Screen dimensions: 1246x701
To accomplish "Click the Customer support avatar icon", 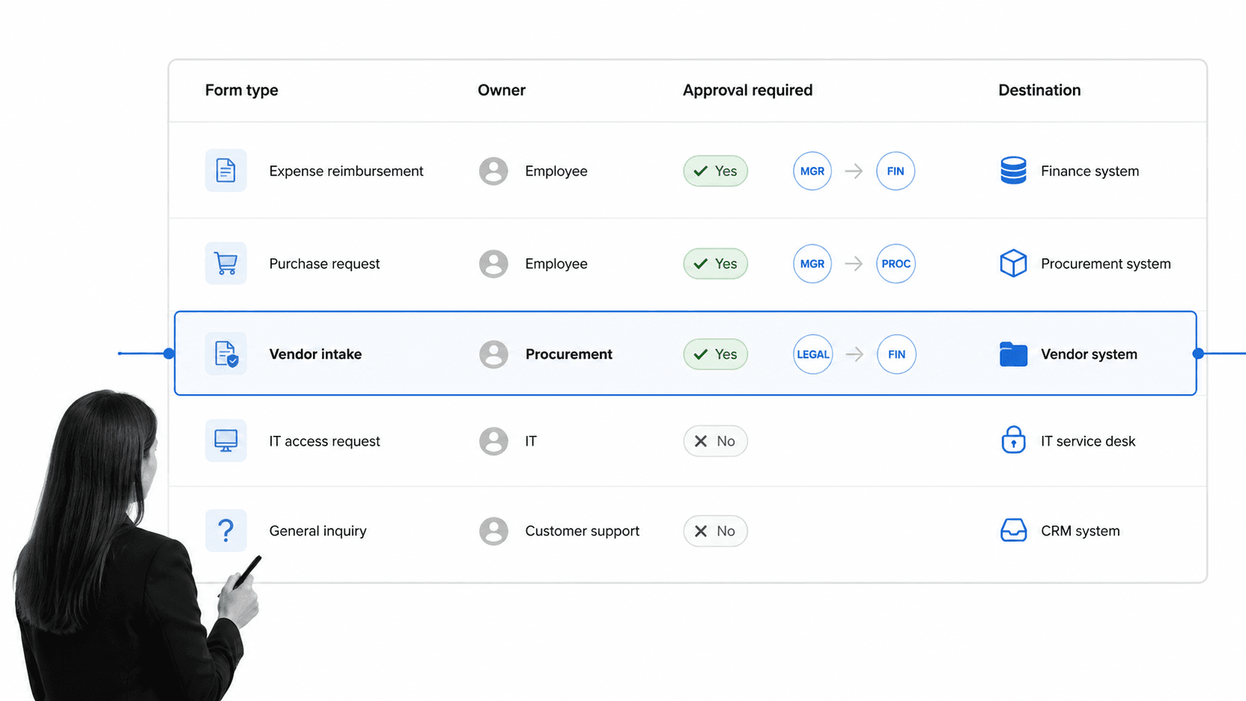I will click(493, 531).
